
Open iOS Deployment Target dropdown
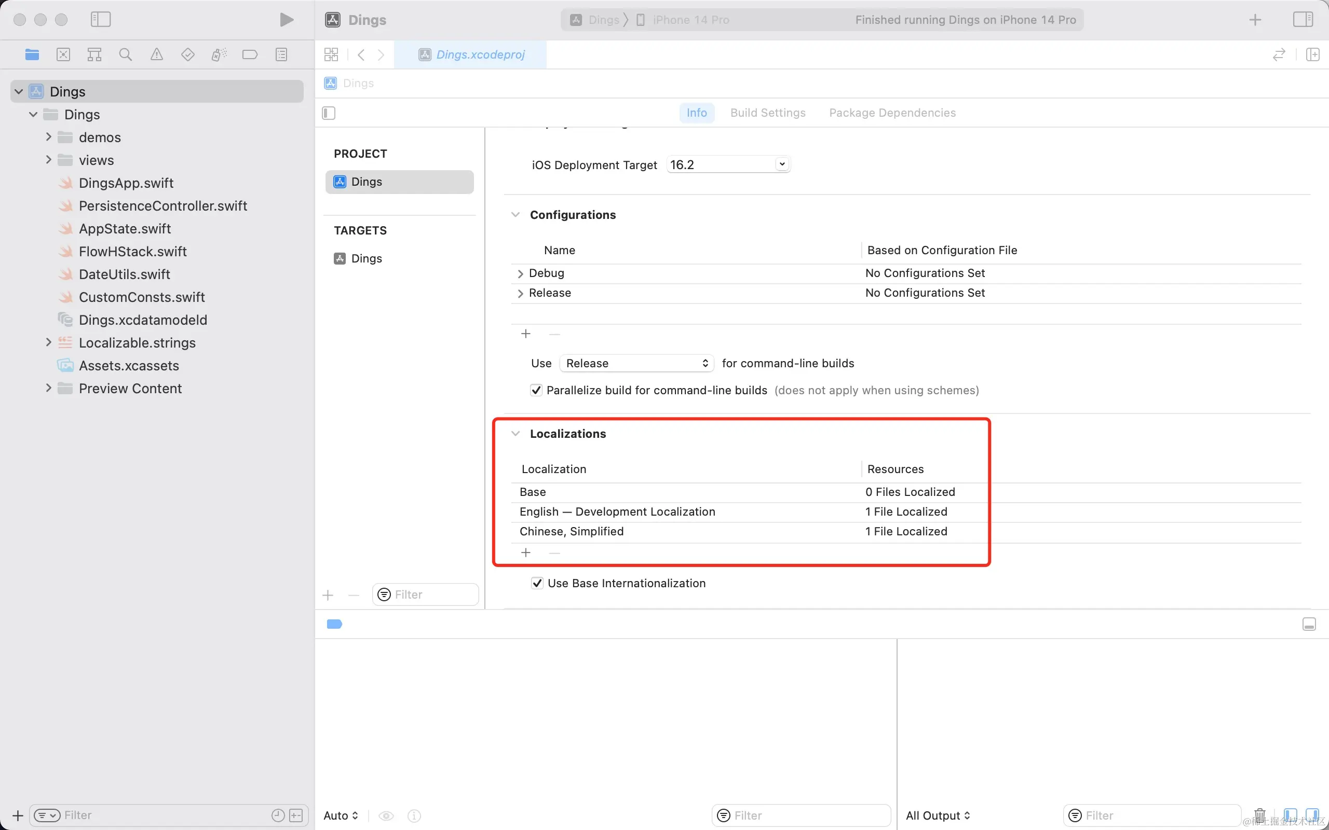(781, 164)
